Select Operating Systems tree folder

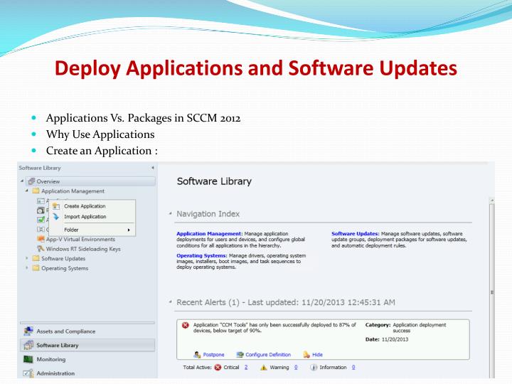(65, 268)
